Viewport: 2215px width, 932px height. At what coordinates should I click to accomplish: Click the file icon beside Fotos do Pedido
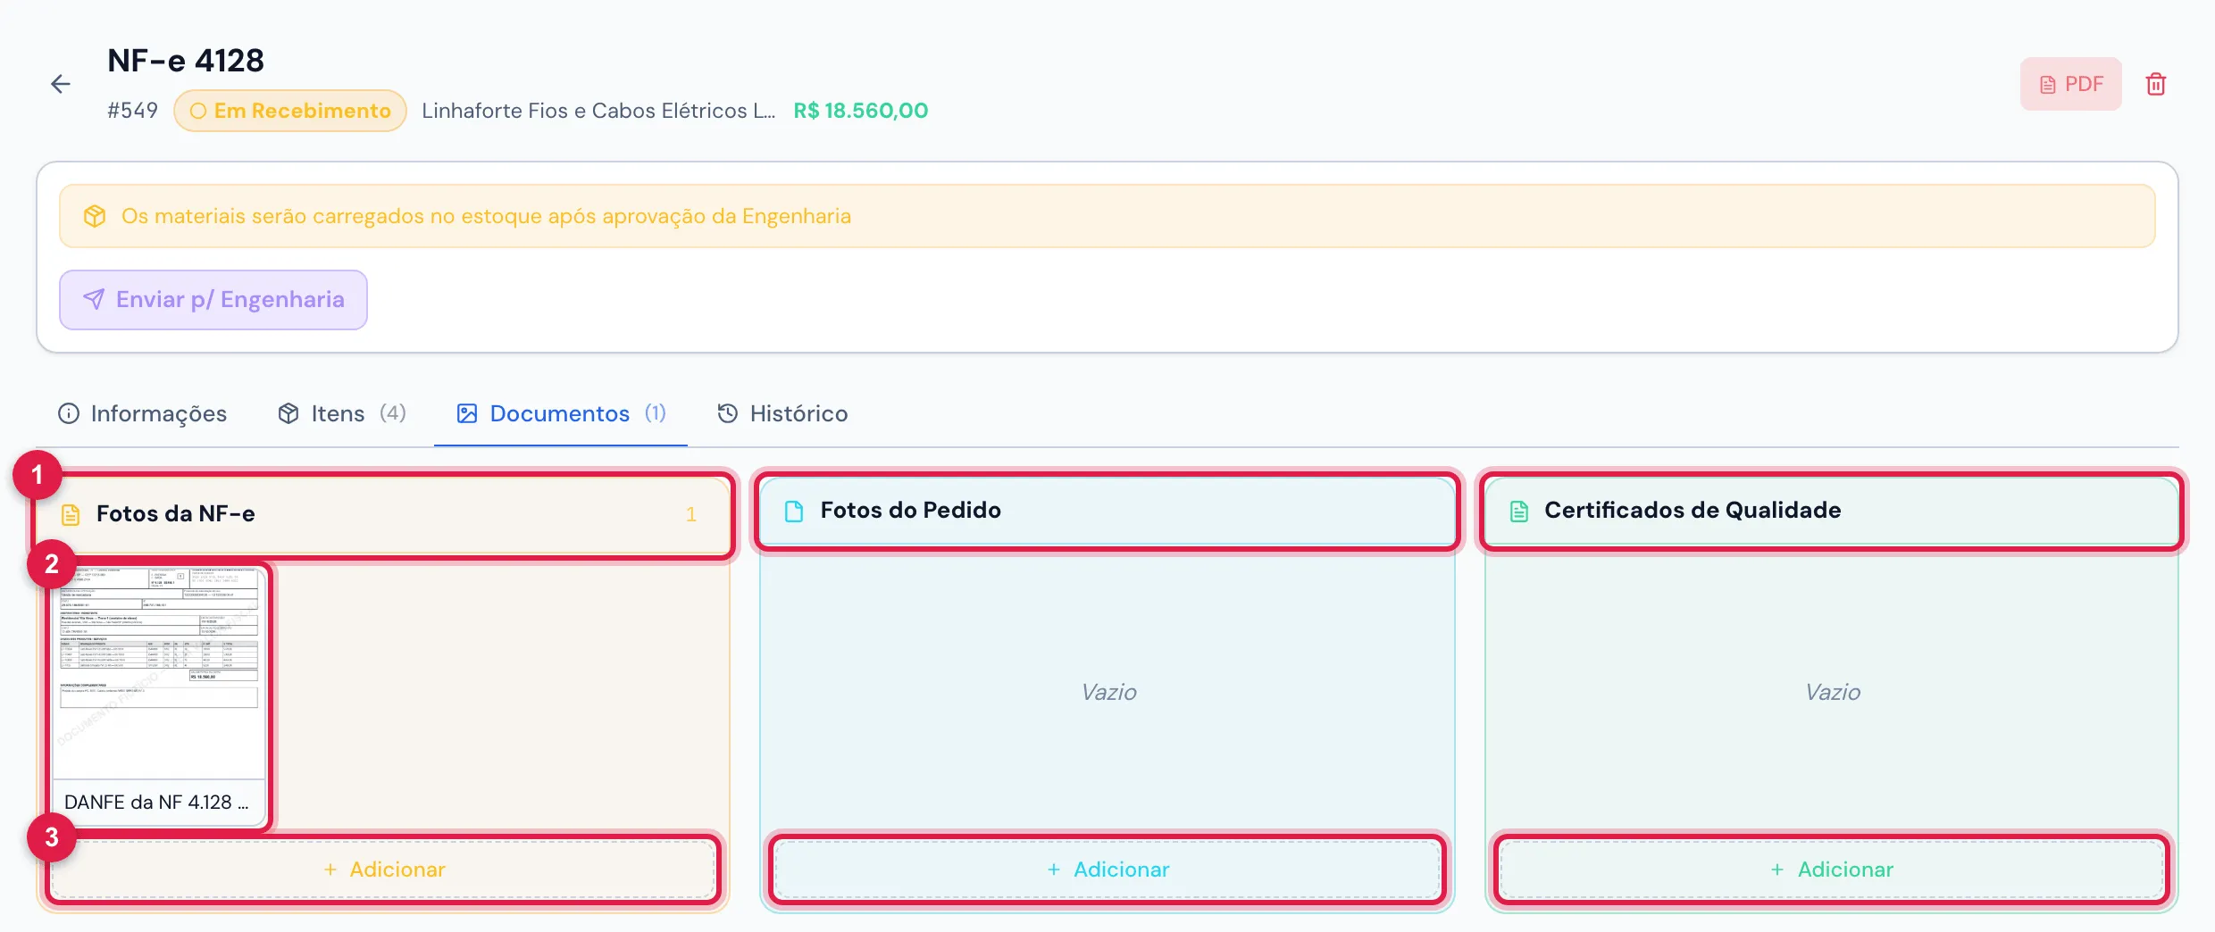tap(794, 511)
